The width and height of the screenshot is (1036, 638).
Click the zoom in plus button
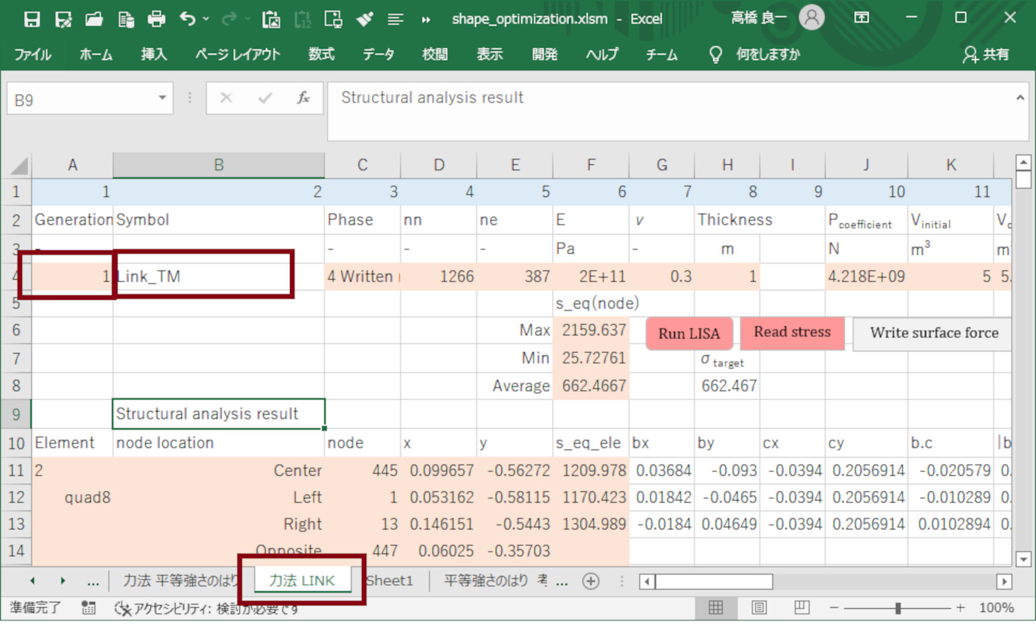coord(960,608)
